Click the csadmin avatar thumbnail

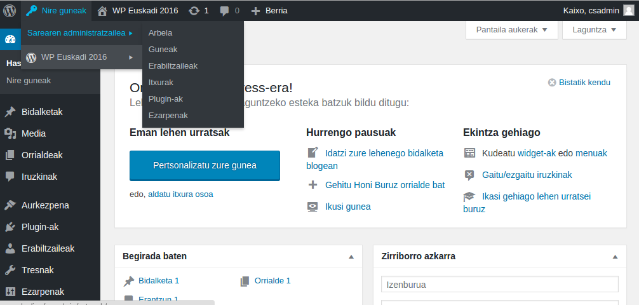coord(628,11)
